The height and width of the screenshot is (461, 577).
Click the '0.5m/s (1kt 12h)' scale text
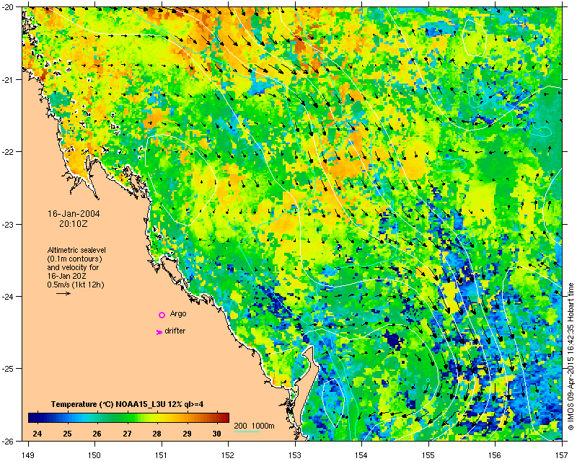[x=76, y=285]
